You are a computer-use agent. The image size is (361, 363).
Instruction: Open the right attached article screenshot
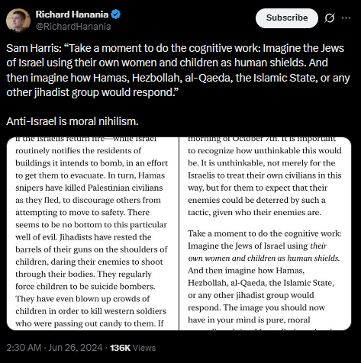tap(266, 233)
